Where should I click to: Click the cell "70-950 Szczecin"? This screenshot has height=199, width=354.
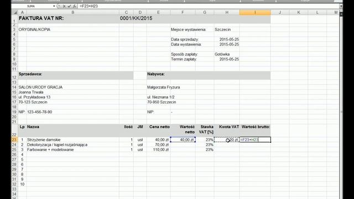tap(162, 102)
